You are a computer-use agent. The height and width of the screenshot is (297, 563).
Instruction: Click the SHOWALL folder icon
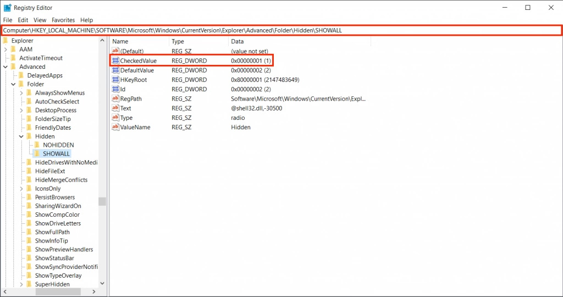click(37, 153)
